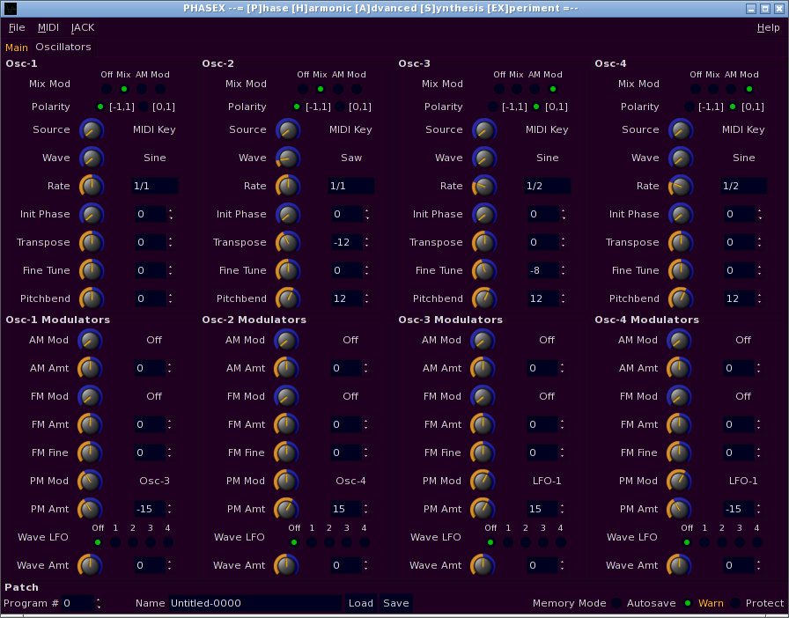Image resolution: width=789 pixels, height=618 pixels.
Task: Click the Osc-1 Init Phase knob
Action: click(92, 215)
